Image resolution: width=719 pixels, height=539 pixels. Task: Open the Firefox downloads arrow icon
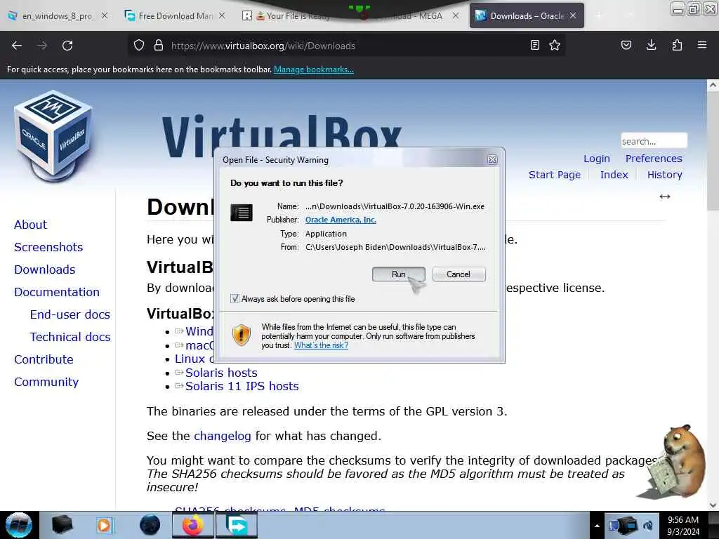pyautogui.click(x=651, y=45)
